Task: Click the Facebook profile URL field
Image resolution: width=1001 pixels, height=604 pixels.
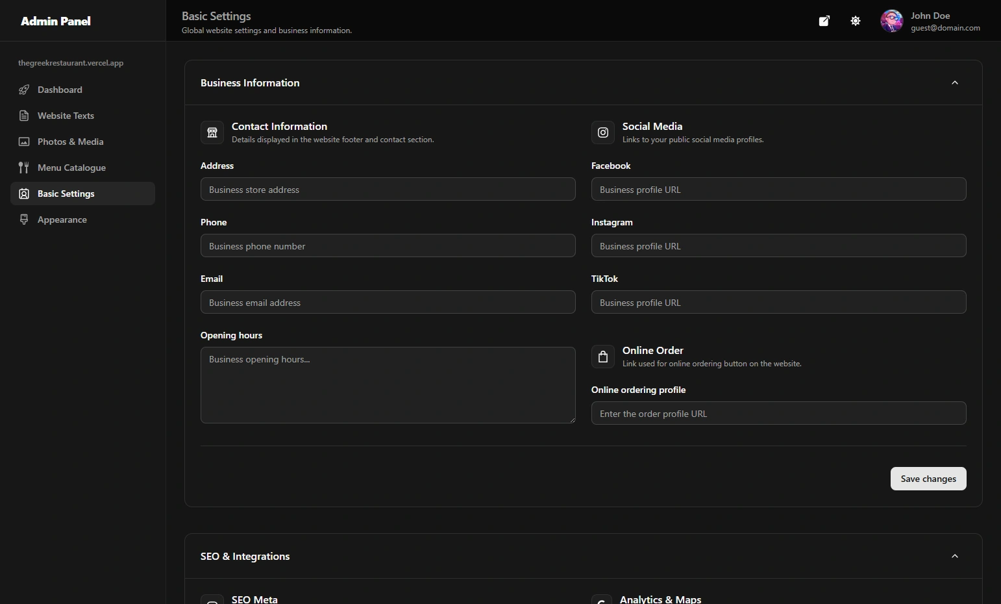Action: point(778,189)
